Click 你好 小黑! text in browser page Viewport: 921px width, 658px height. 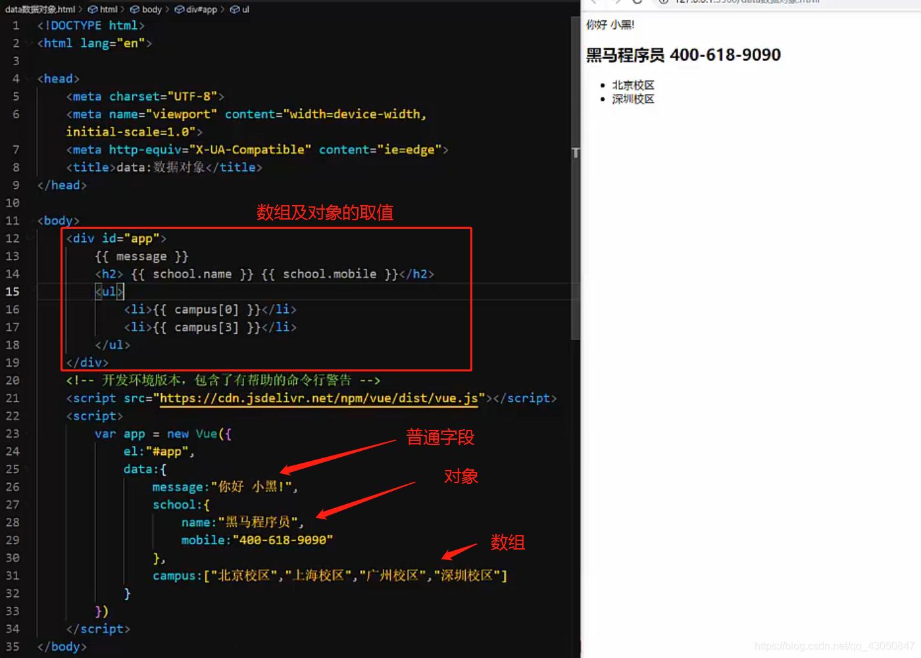pos(610,25)
